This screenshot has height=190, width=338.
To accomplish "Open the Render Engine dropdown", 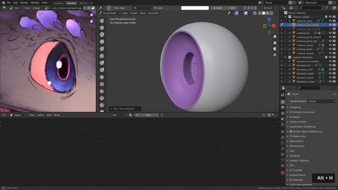I will 322,101.
